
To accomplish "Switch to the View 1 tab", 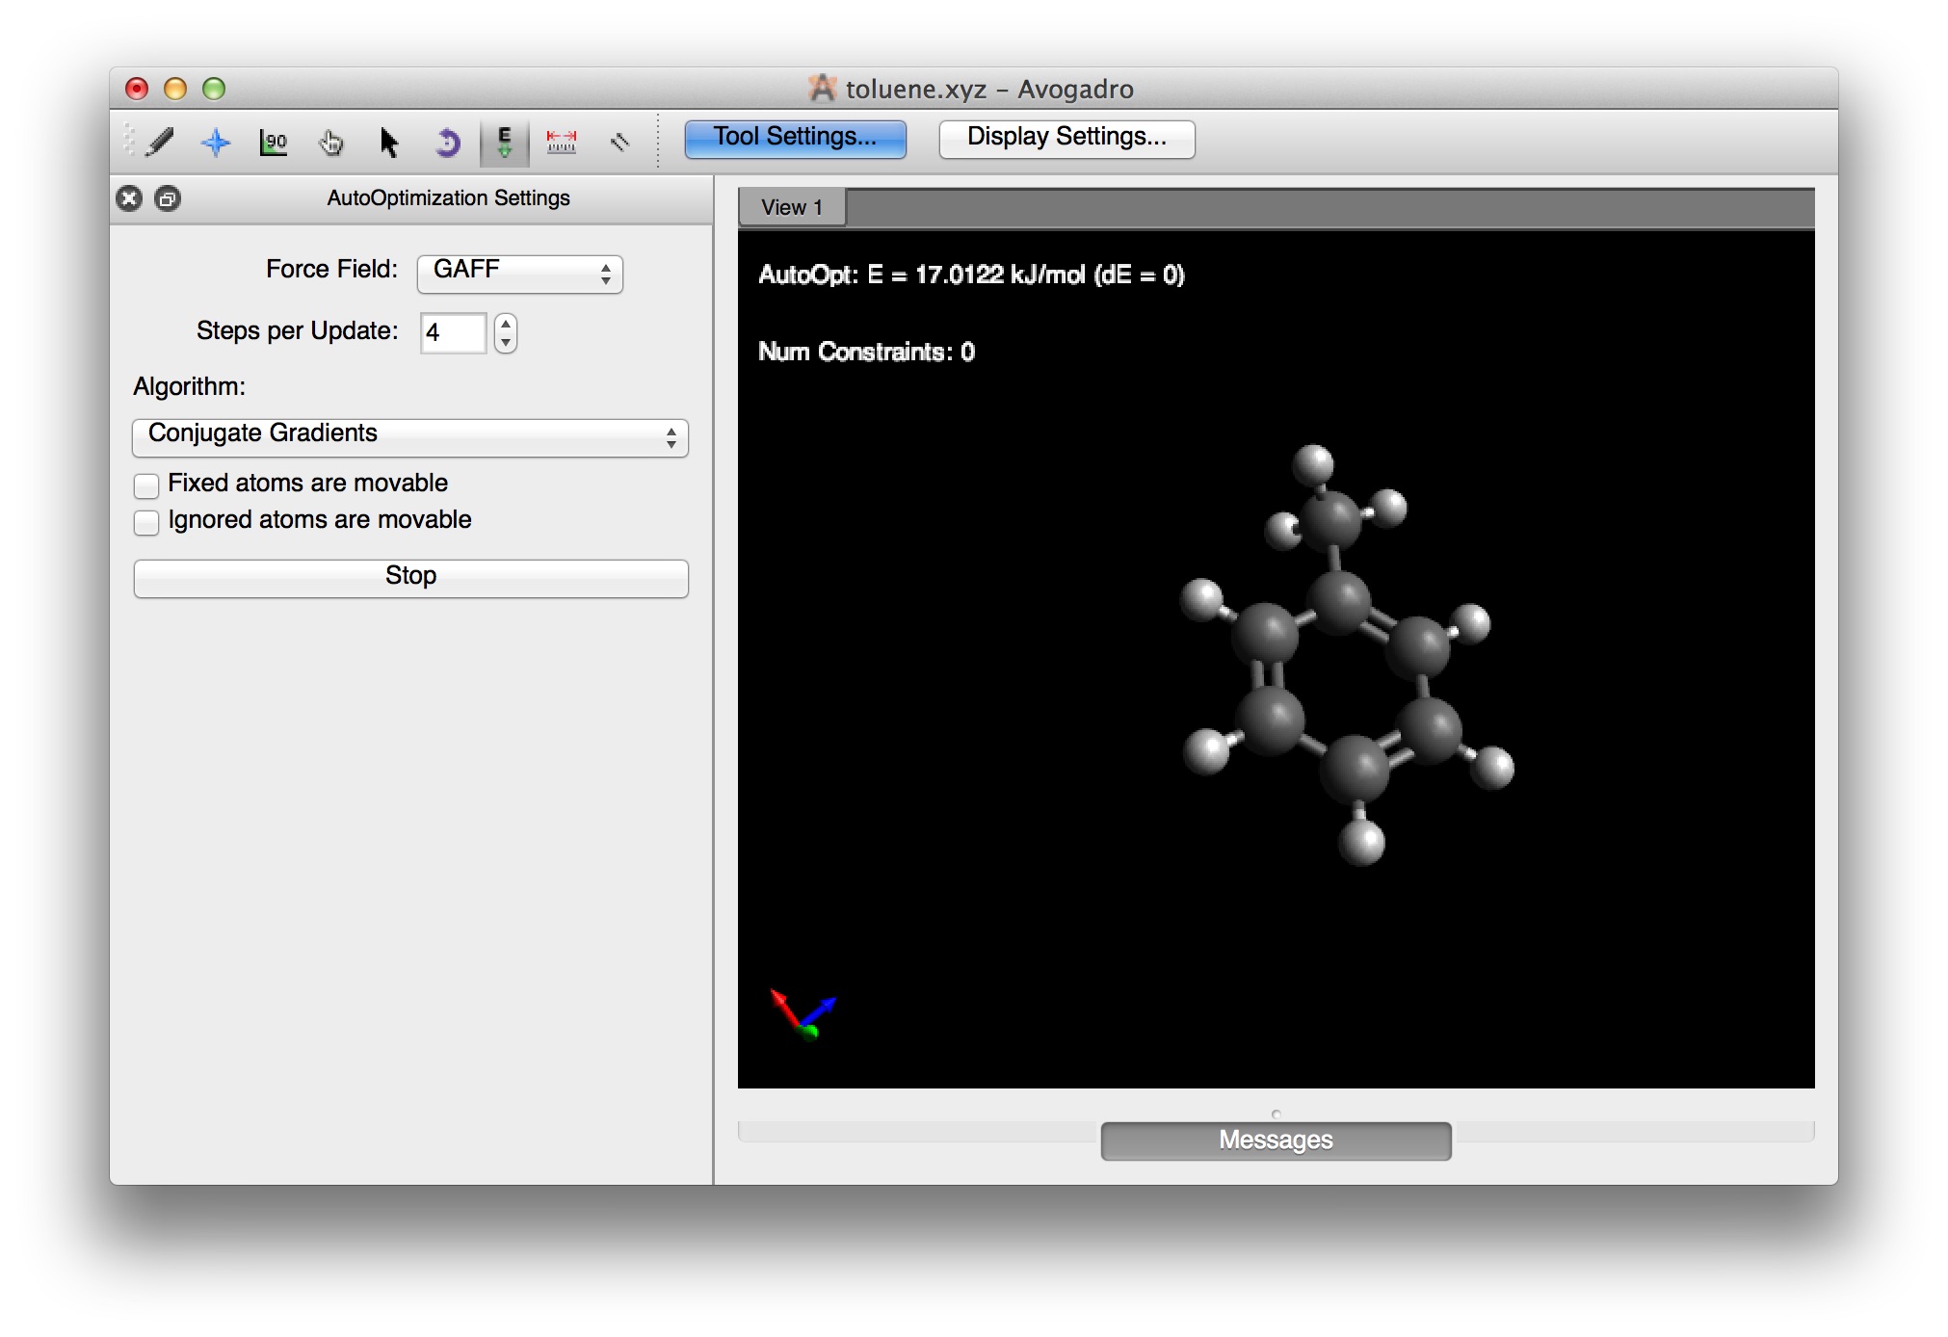I will click(x=791, y=207).
